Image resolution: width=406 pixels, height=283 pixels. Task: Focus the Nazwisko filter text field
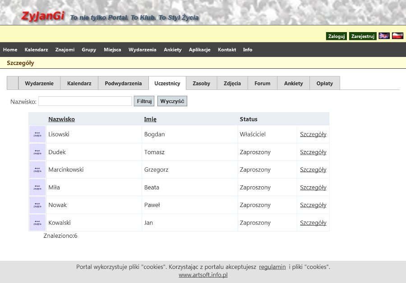pyautogui.click(x=85, y=101)
